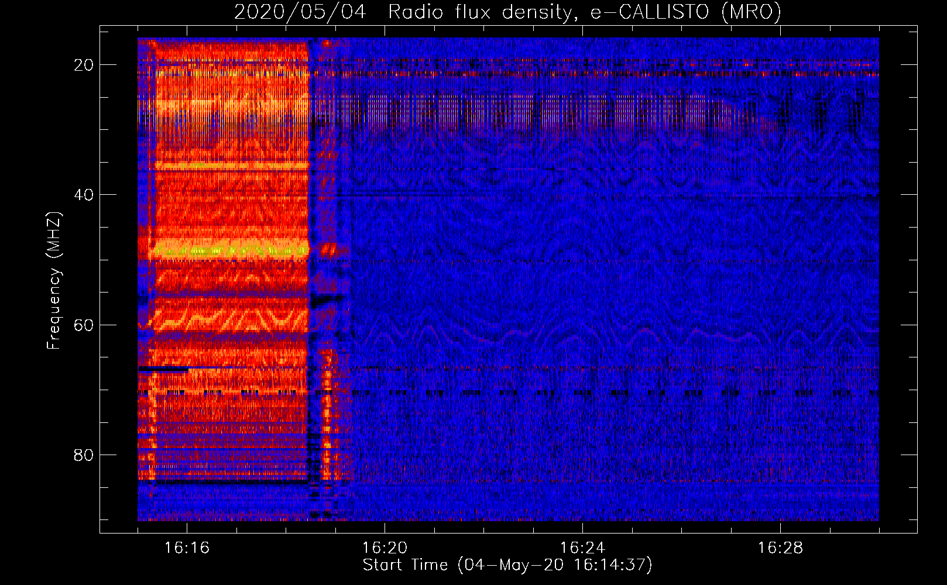This screenshot has width=947, height=585.
Task: Click the time tick label '16:16'
Action: [187, 548]
